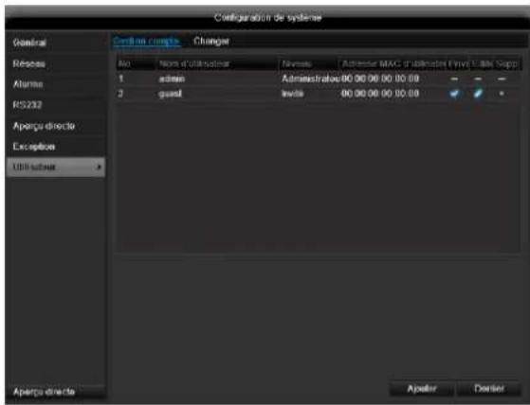Screen dimensions: 530x405
Task: Click the Nom d'utilisateur column header
Action: [217, 63]
